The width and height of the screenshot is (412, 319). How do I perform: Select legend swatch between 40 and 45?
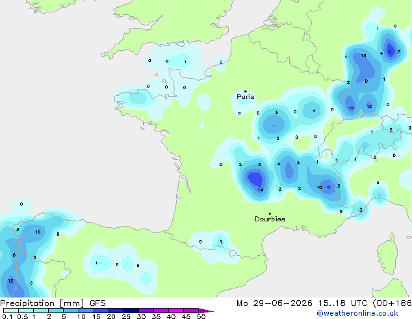[176, 311]
